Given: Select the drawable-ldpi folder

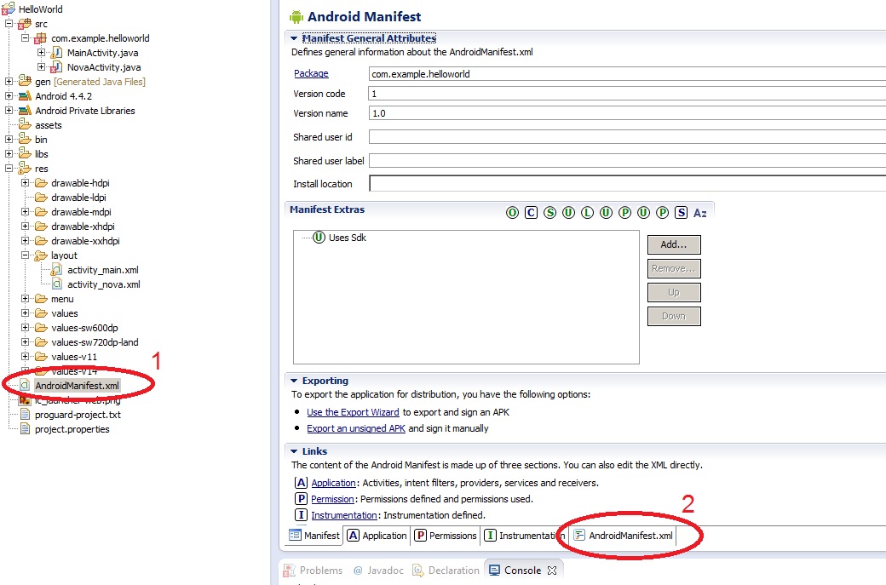Looking at the screenshot, I should [78, 198].
